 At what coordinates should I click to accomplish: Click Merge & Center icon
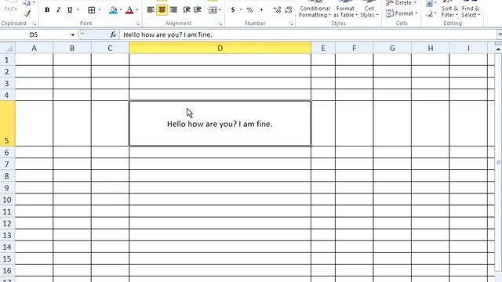point(213,10)
